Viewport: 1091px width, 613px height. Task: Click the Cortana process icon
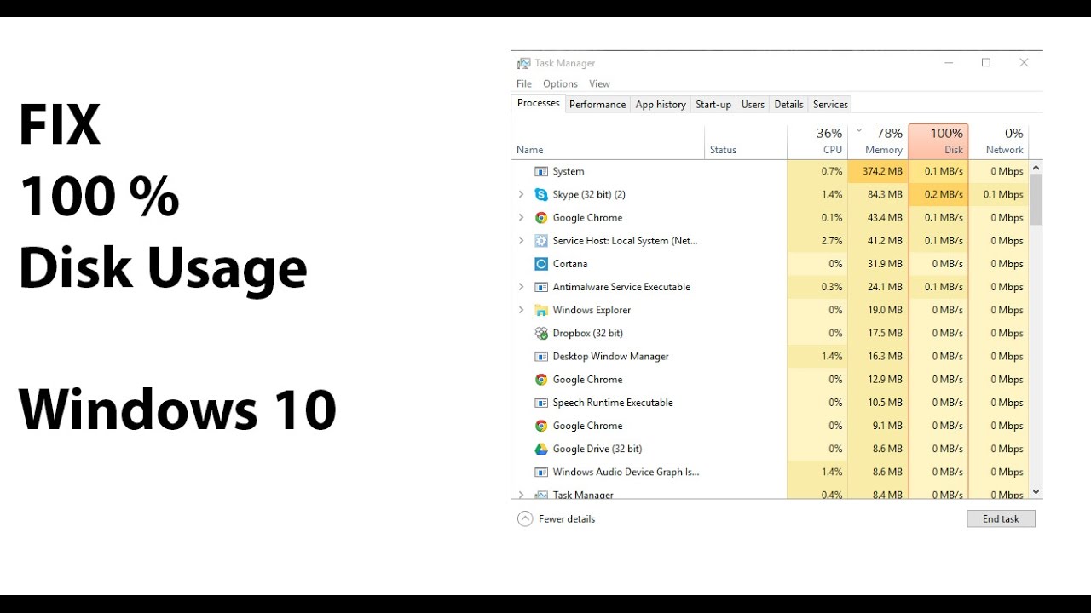[541, 264]
